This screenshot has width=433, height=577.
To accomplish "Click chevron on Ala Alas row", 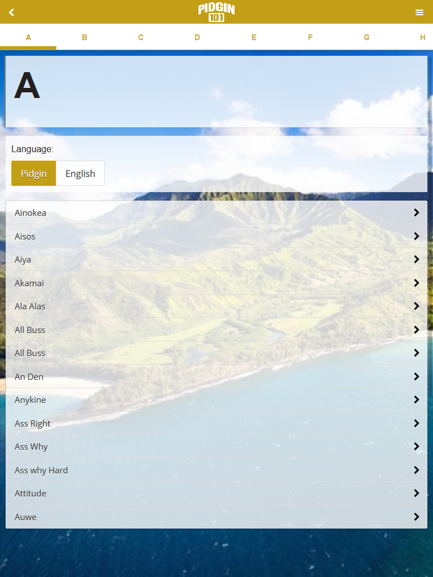I will coord(417,306).
